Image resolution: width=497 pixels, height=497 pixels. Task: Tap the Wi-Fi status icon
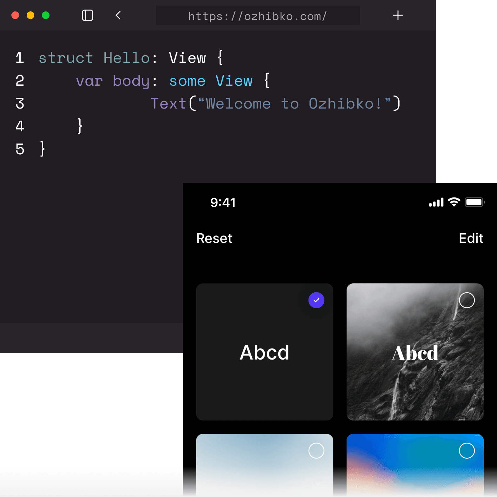click(454, 202)
